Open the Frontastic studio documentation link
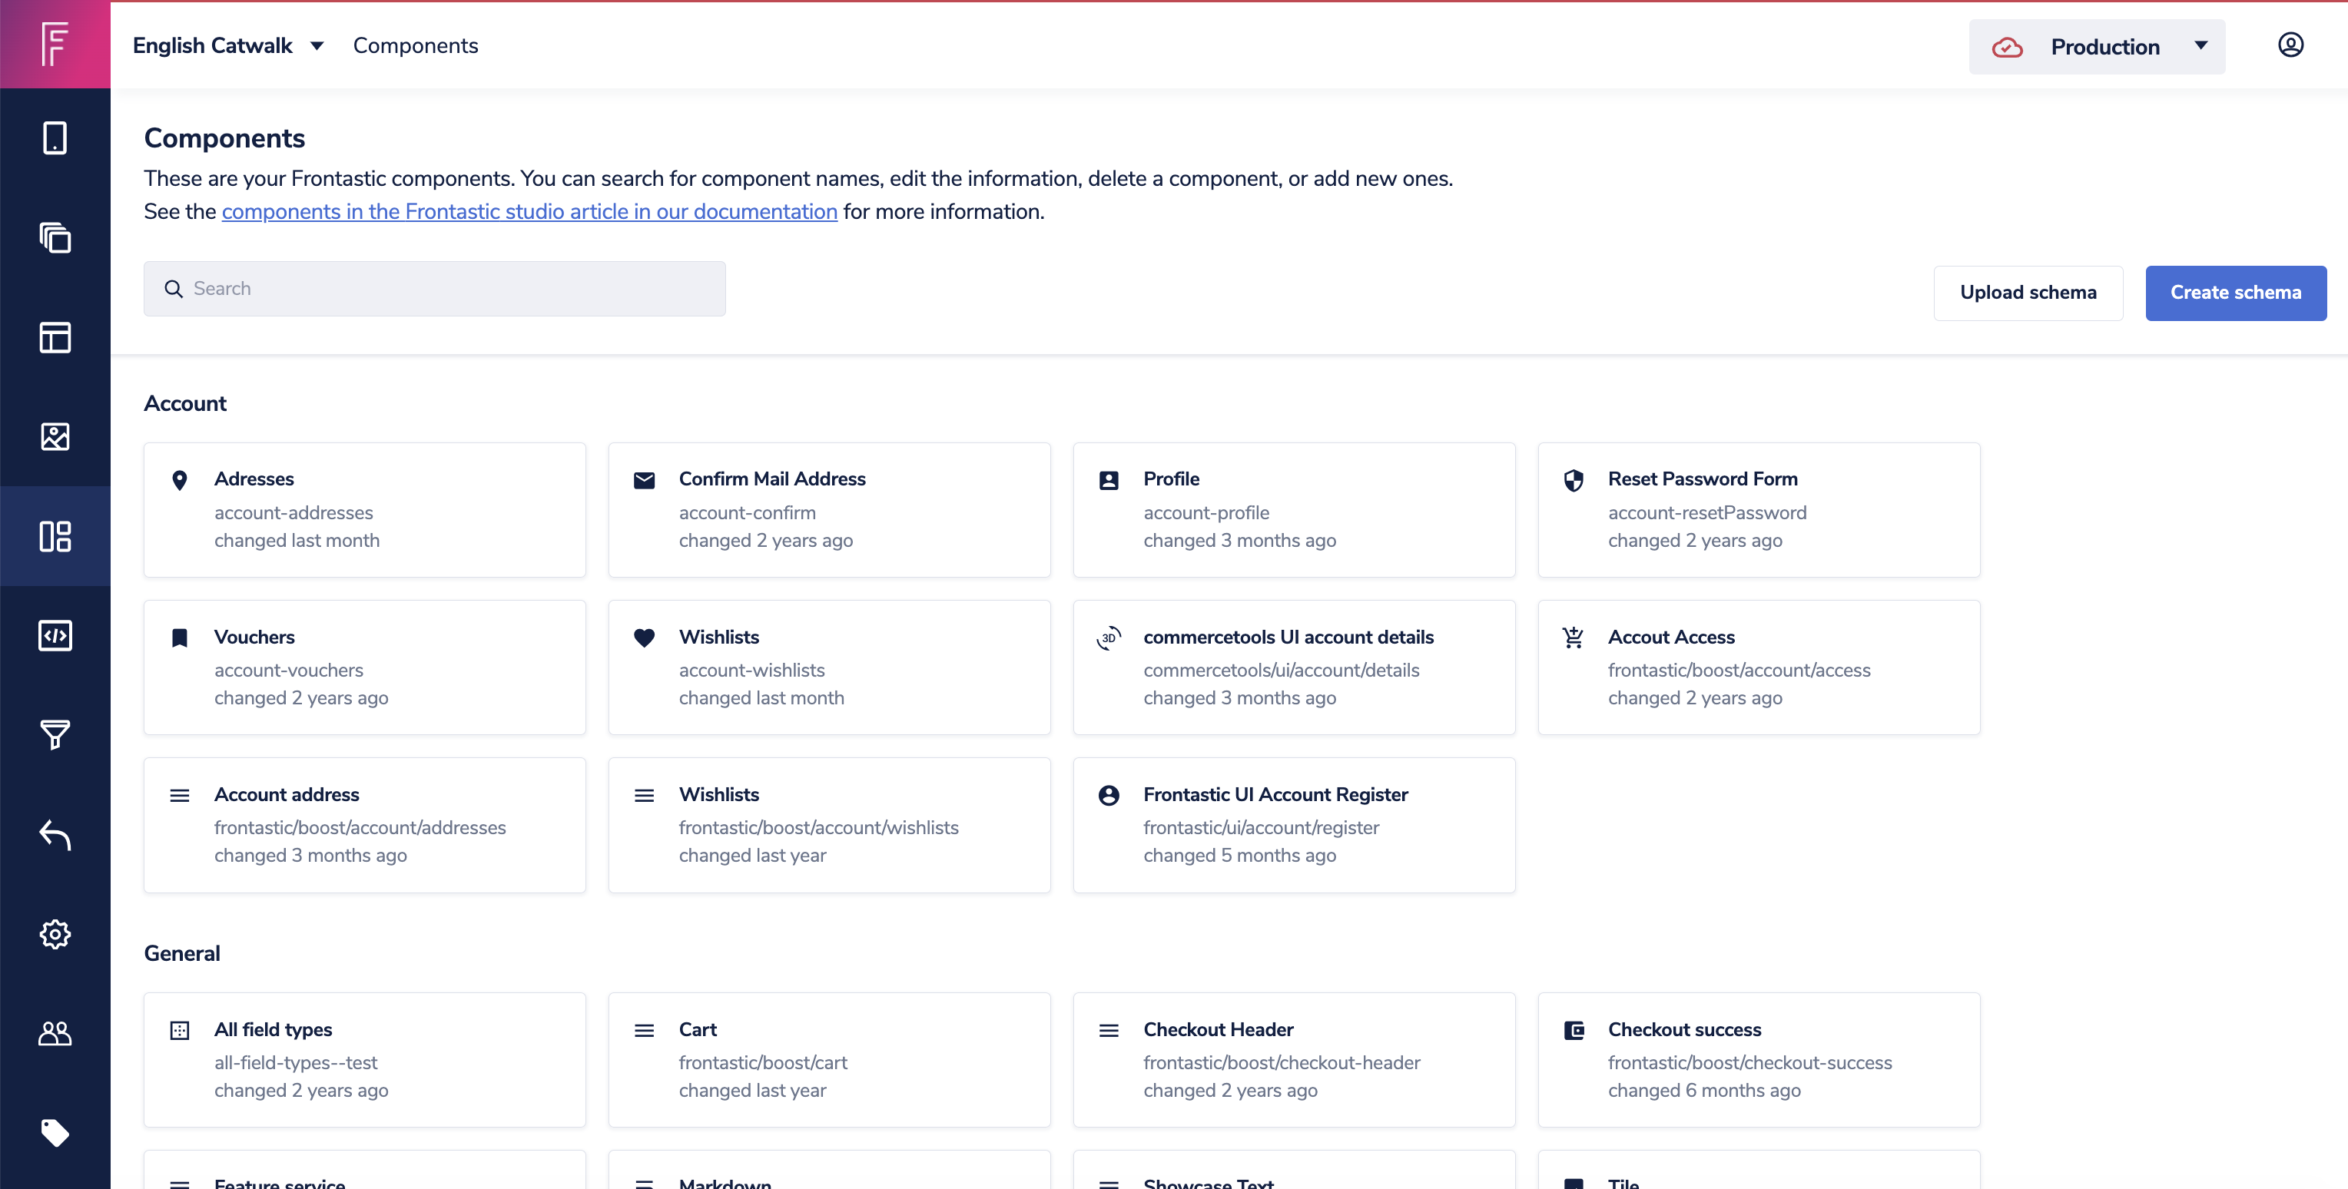The height and width of the screenshot is (1189, 2348). click(x=529, y=211)
